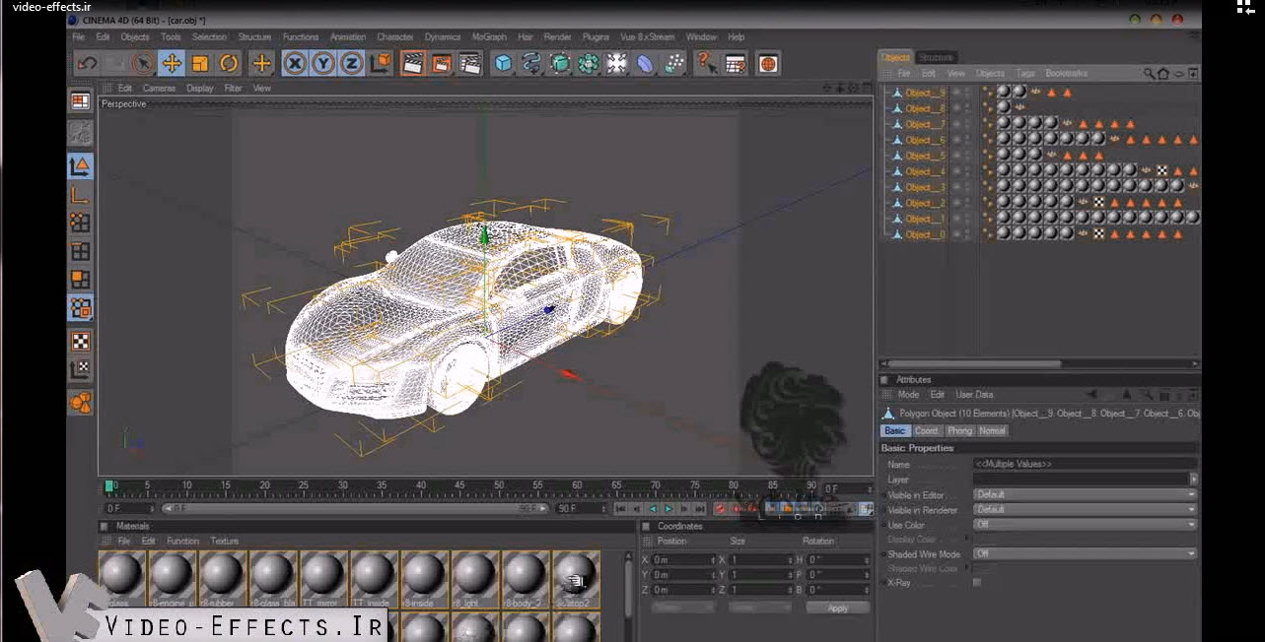Image resolution: width=1265 pixels, height=642 pixels.
Task: Open the viewport Cameras menu
Action: [x=159, y=89]
